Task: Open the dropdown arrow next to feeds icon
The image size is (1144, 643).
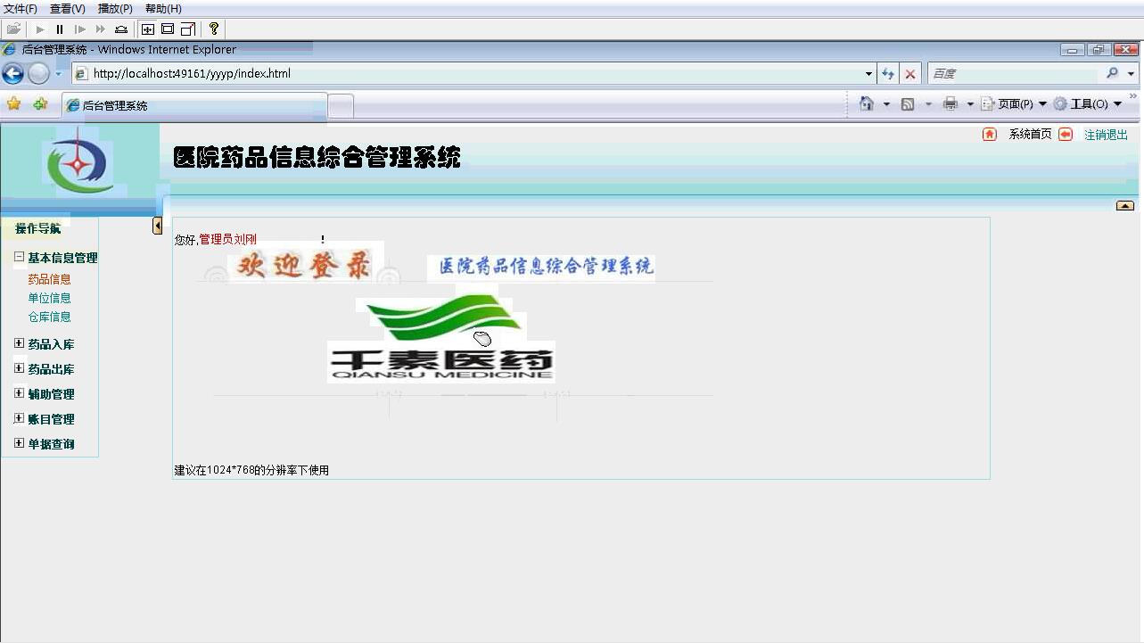Action: coord(928,104)
